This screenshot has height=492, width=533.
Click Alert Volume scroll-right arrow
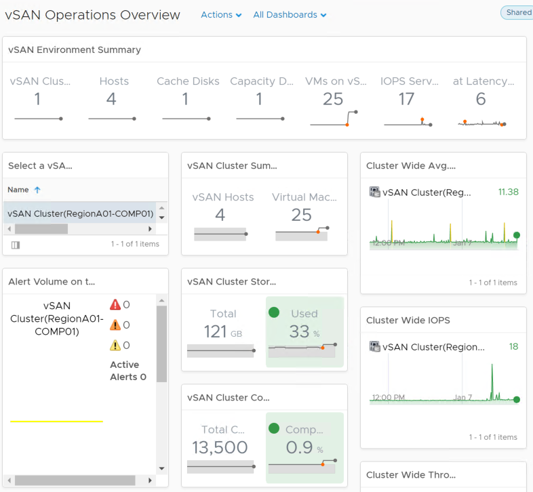tap(150, 480)
